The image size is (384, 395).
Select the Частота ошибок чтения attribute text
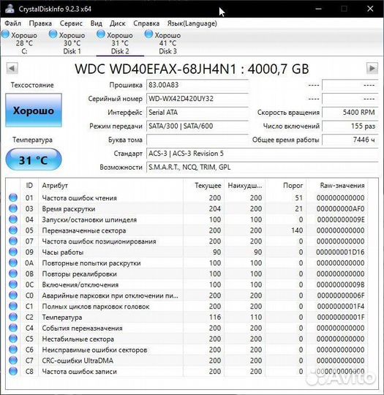point(80,198)
